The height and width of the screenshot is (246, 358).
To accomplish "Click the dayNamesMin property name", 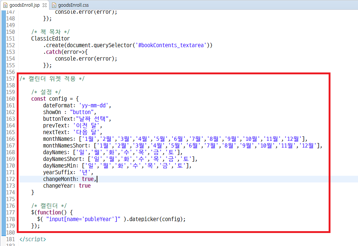I will tap(59, 166).
